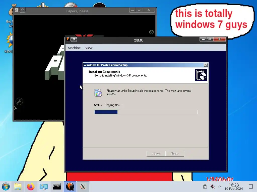The width and height of the screenshot is (257, 192).
Task: Click the setup box and CD icon in the dialog header
Action: pos(201,75)
